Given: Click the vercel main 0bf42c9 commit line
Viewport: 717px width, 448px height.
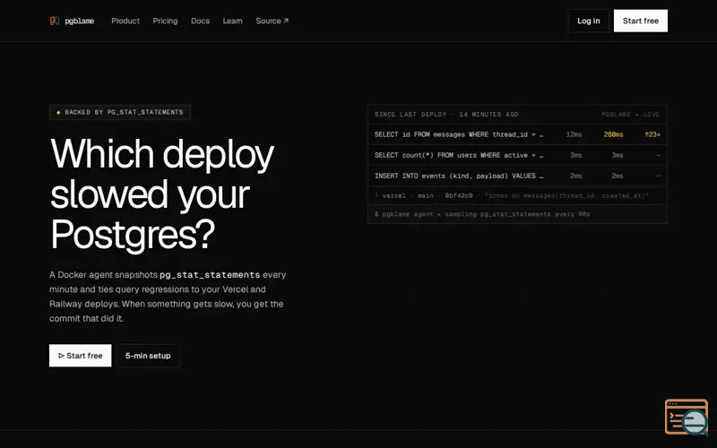Looking at the screenshot, I should coord(517,195).
